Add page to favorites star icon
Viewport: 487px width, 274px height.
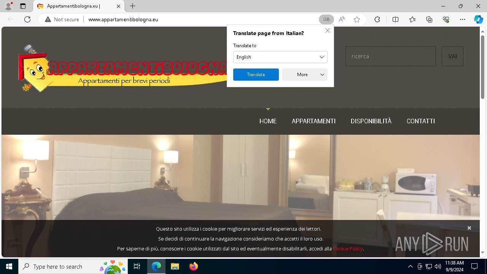pos(357,19)
